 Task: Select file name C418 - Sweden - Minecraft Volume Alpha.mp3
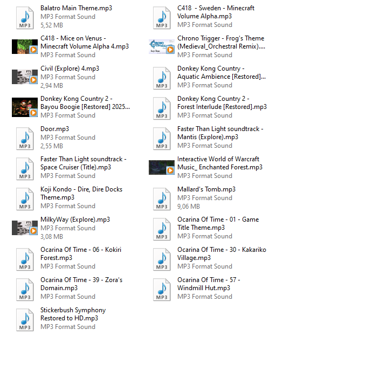(216, 12)
